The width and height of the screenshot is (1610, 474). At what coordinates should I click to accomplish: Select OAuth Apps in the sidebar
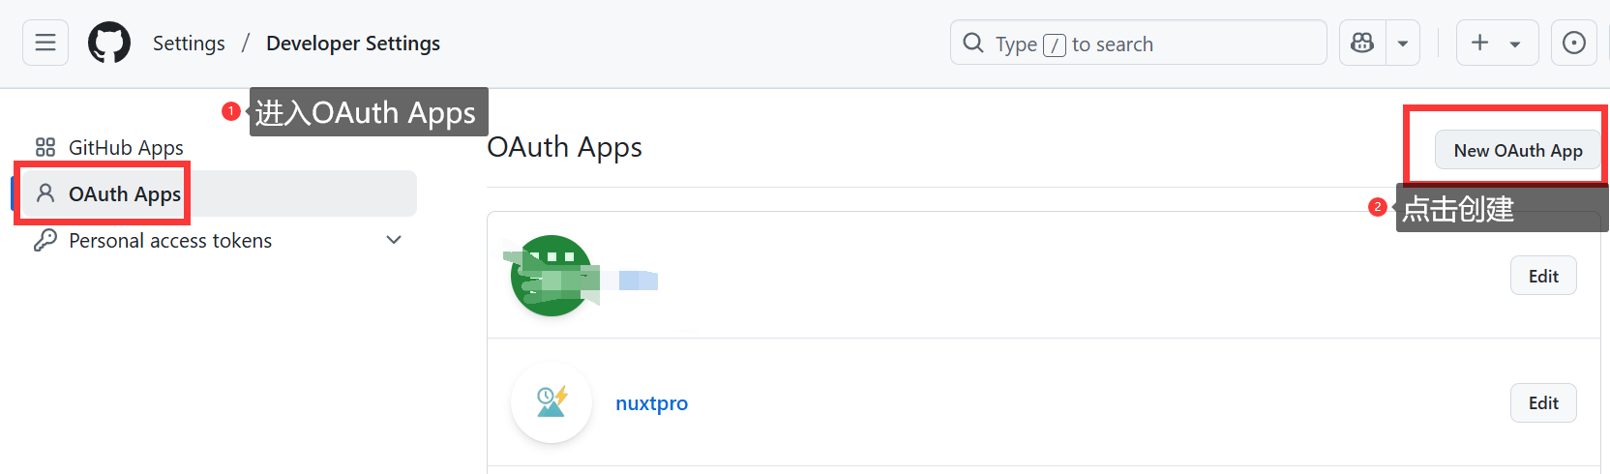[124, 194]
